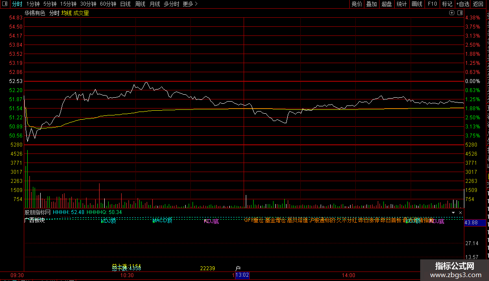Expand the 更多 periods menu
Viewport: 489px width, 281px height.
pos(190,4)
